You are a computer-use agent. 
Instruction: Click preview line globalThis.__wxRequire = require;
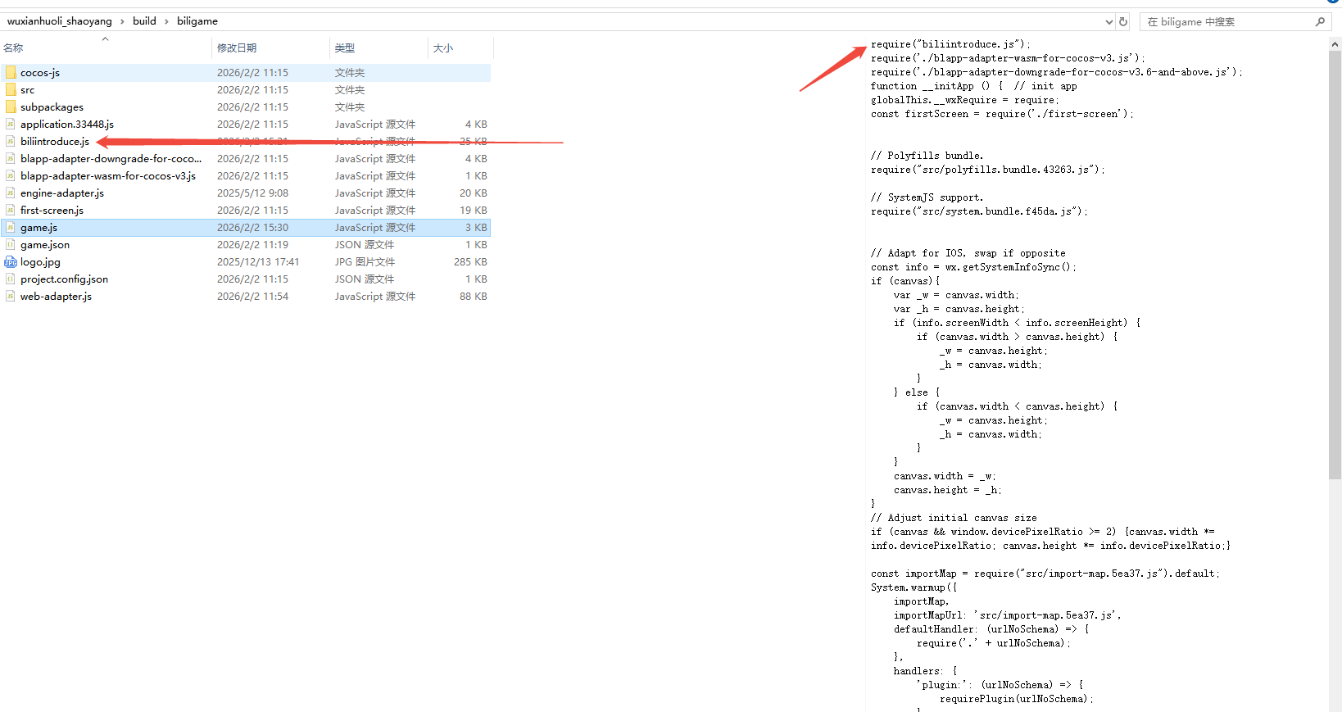pos(964,100)
